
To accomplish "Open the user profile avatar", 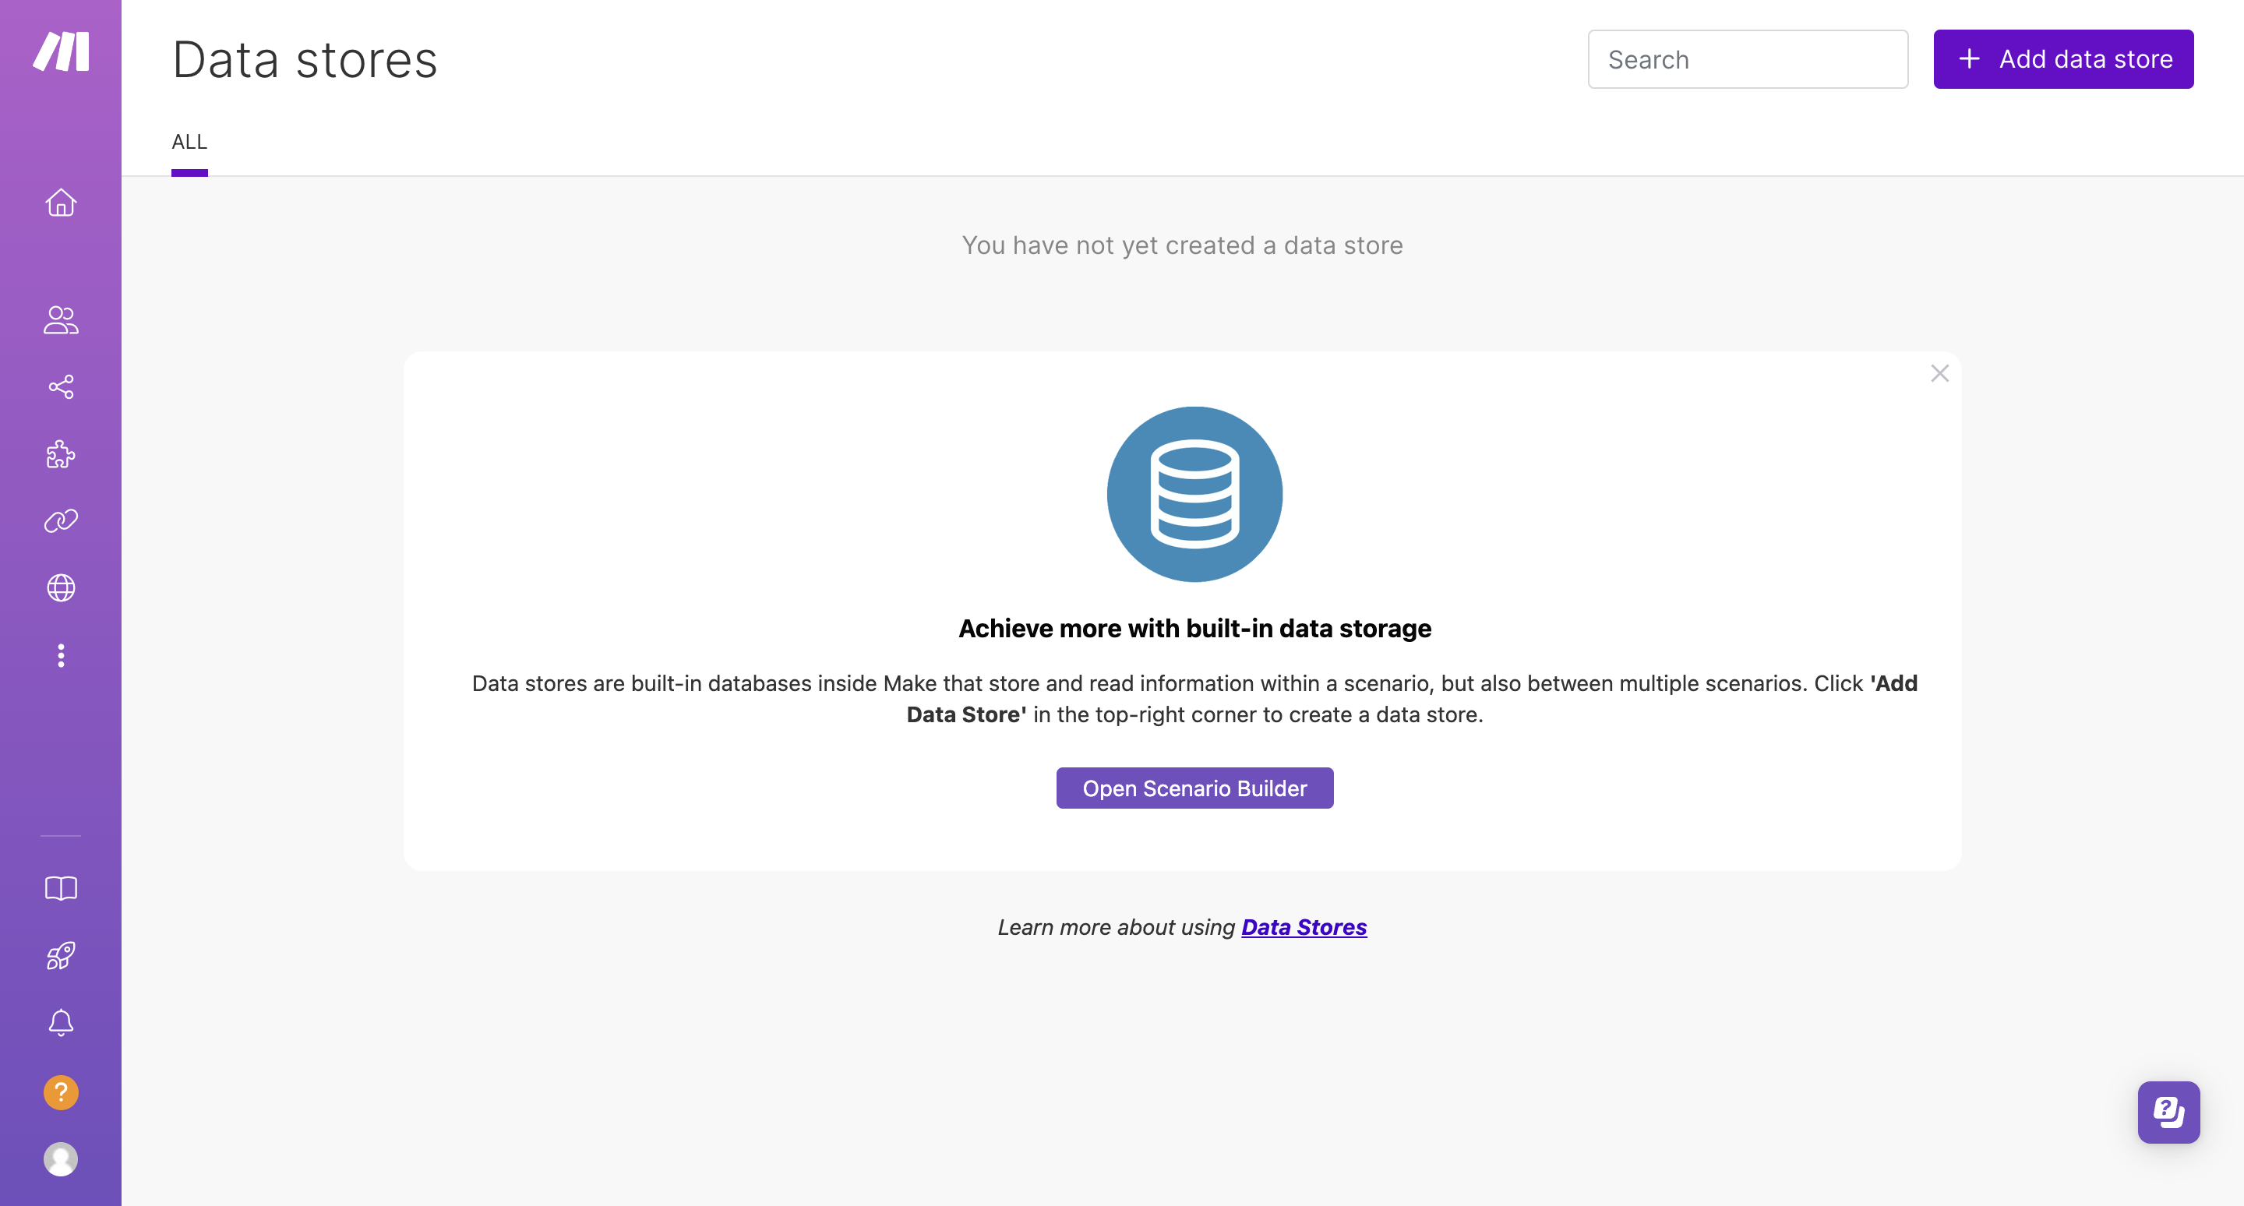I will click(x=61, y=1159).
